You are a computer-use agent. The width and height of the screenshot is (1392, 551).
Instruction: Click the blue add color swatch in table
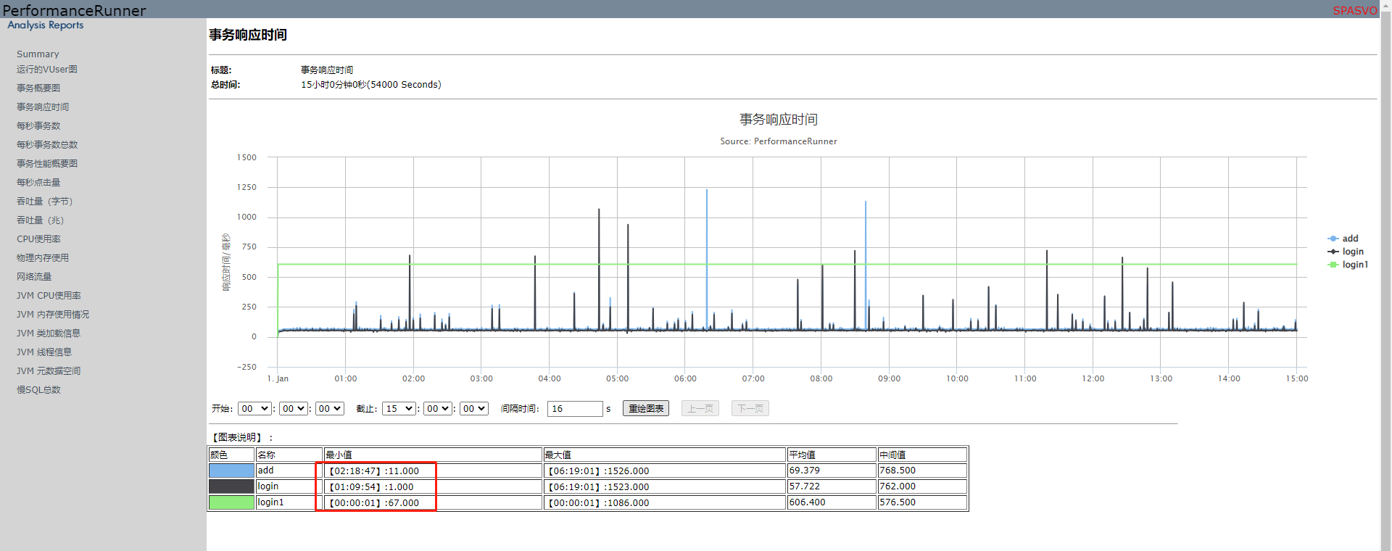[231, 471]
